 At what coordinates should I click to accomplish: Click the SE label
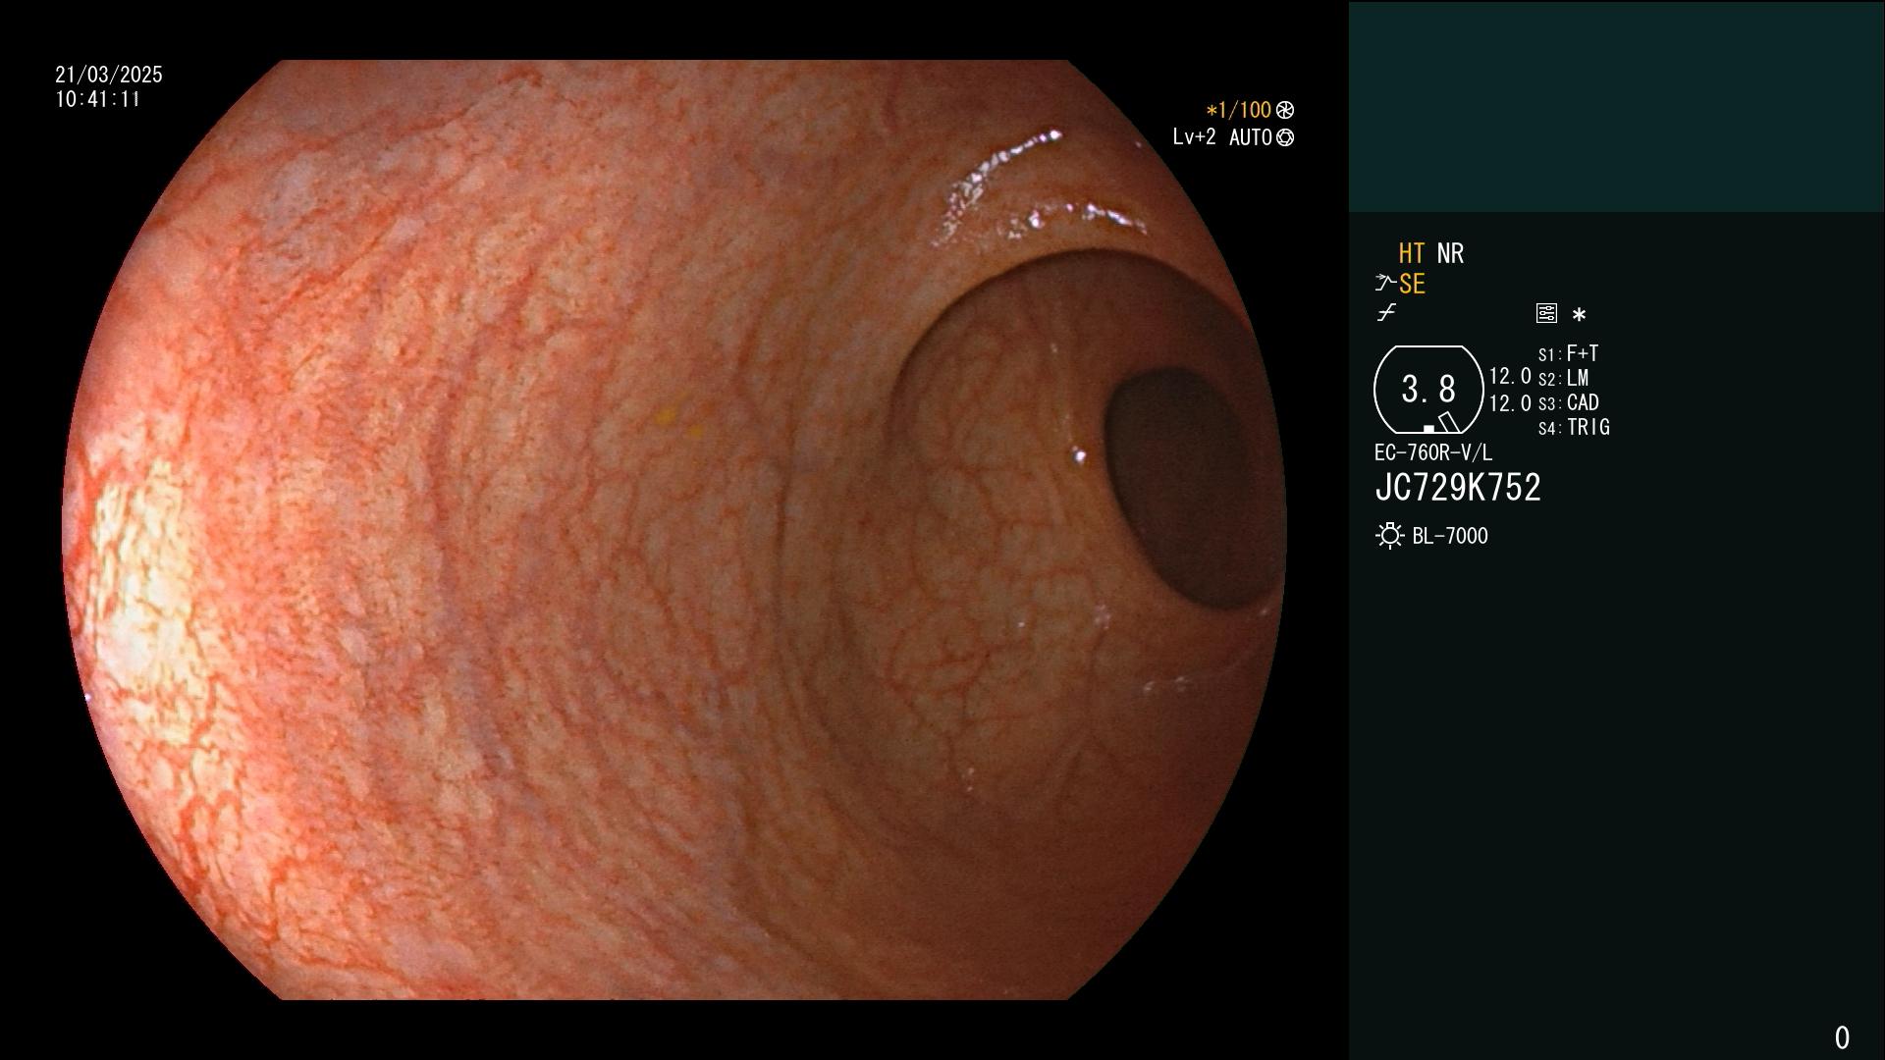pyautogui.click(x=1412, y=285)
